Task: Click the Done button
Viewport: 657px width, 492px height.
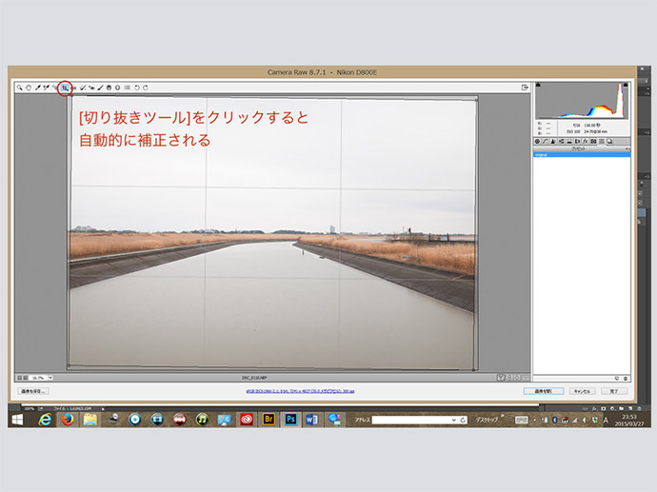Action: (x=614, y=391)
